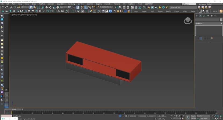Screen dimensions: 223x120
Task: Click the Redo arrow icon
Action: (x=6, y=7)
